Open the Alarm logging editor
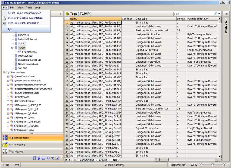 (x=32, y=144)
